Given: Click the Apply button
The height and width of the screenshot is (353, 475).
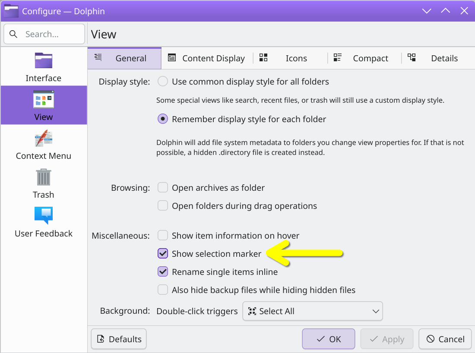Looking at the screenshot, I should point(387,339).
